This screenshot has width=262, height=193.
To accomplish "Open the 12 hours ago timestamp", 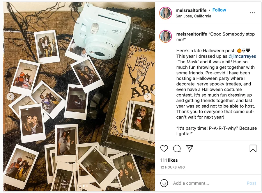I will pyautogui.click(x=172, y=167).
